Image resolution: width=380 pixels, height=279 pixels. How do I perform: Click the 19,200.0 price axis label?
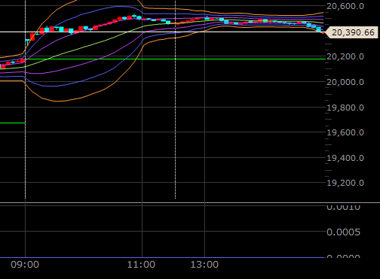pos(345,183)
